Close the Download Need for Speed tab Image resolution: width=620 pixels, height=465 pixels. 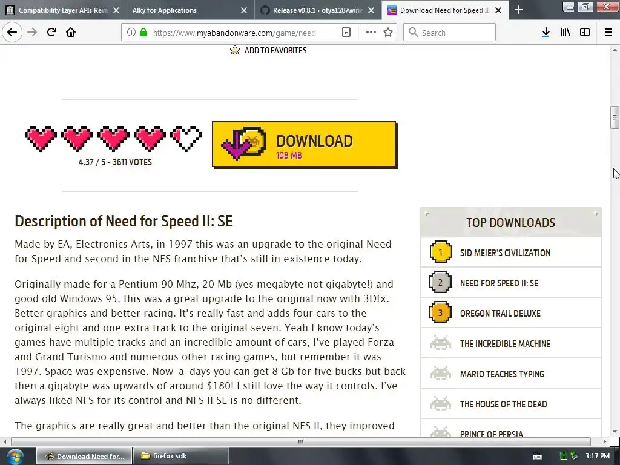click(498, 11)
